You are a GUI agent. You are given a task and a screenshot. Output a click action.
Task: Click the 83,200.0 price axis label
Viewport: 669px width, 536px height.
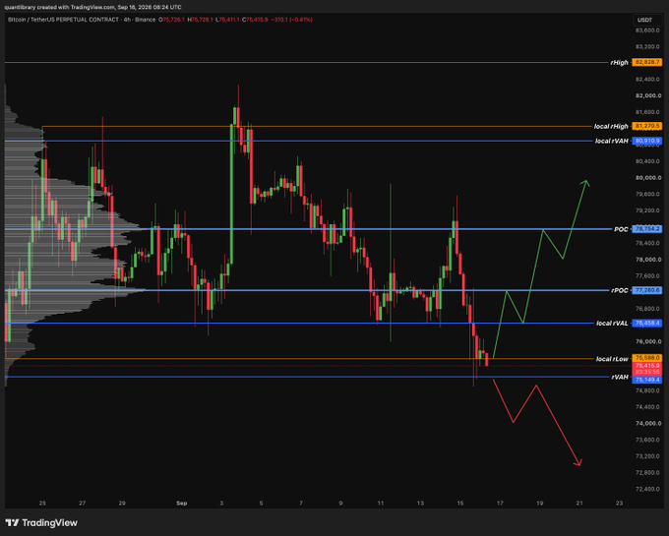click(647, 46)
